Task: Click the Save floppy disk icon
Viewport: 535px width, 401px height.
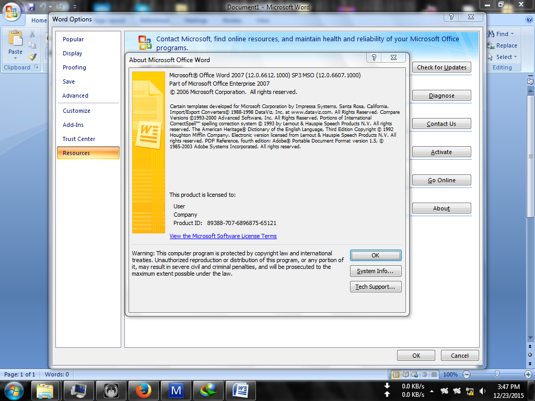Action: 31,6
